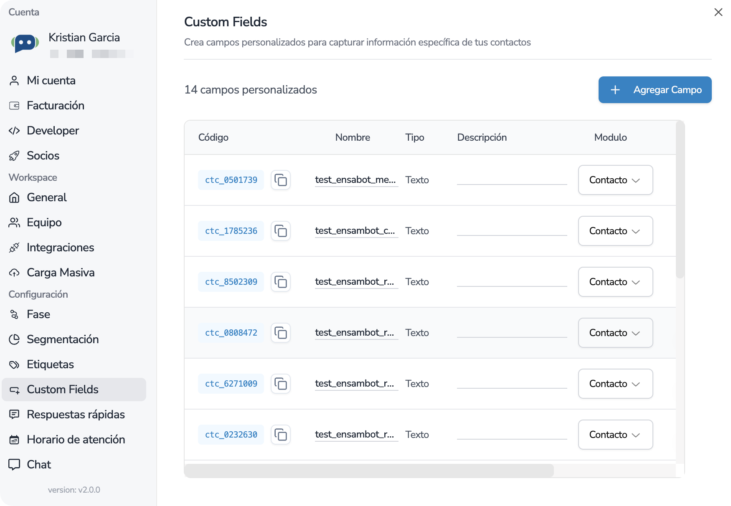Click the Tipo column header

click(415, 137)
